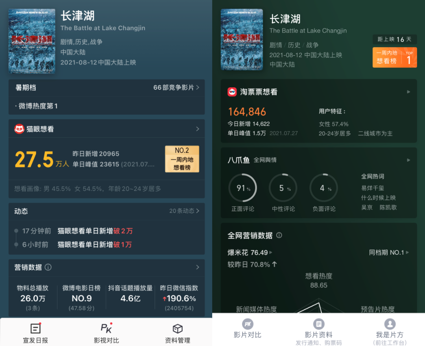Tap right panel English title
The height and width of the screenshot is (346, 425).
(308, 31)
